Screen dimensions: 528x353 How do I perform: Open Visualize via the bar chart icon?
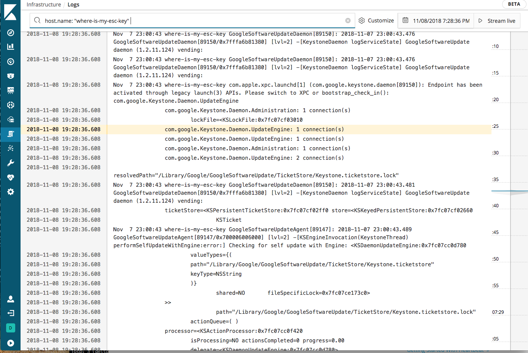pyautogui.click(x=11, y=46)
